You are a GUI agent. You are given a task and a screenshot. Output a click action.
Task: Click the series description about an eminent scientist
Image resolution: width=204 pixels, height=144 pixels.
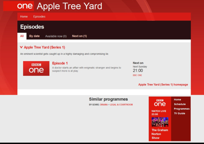point(64,54)
